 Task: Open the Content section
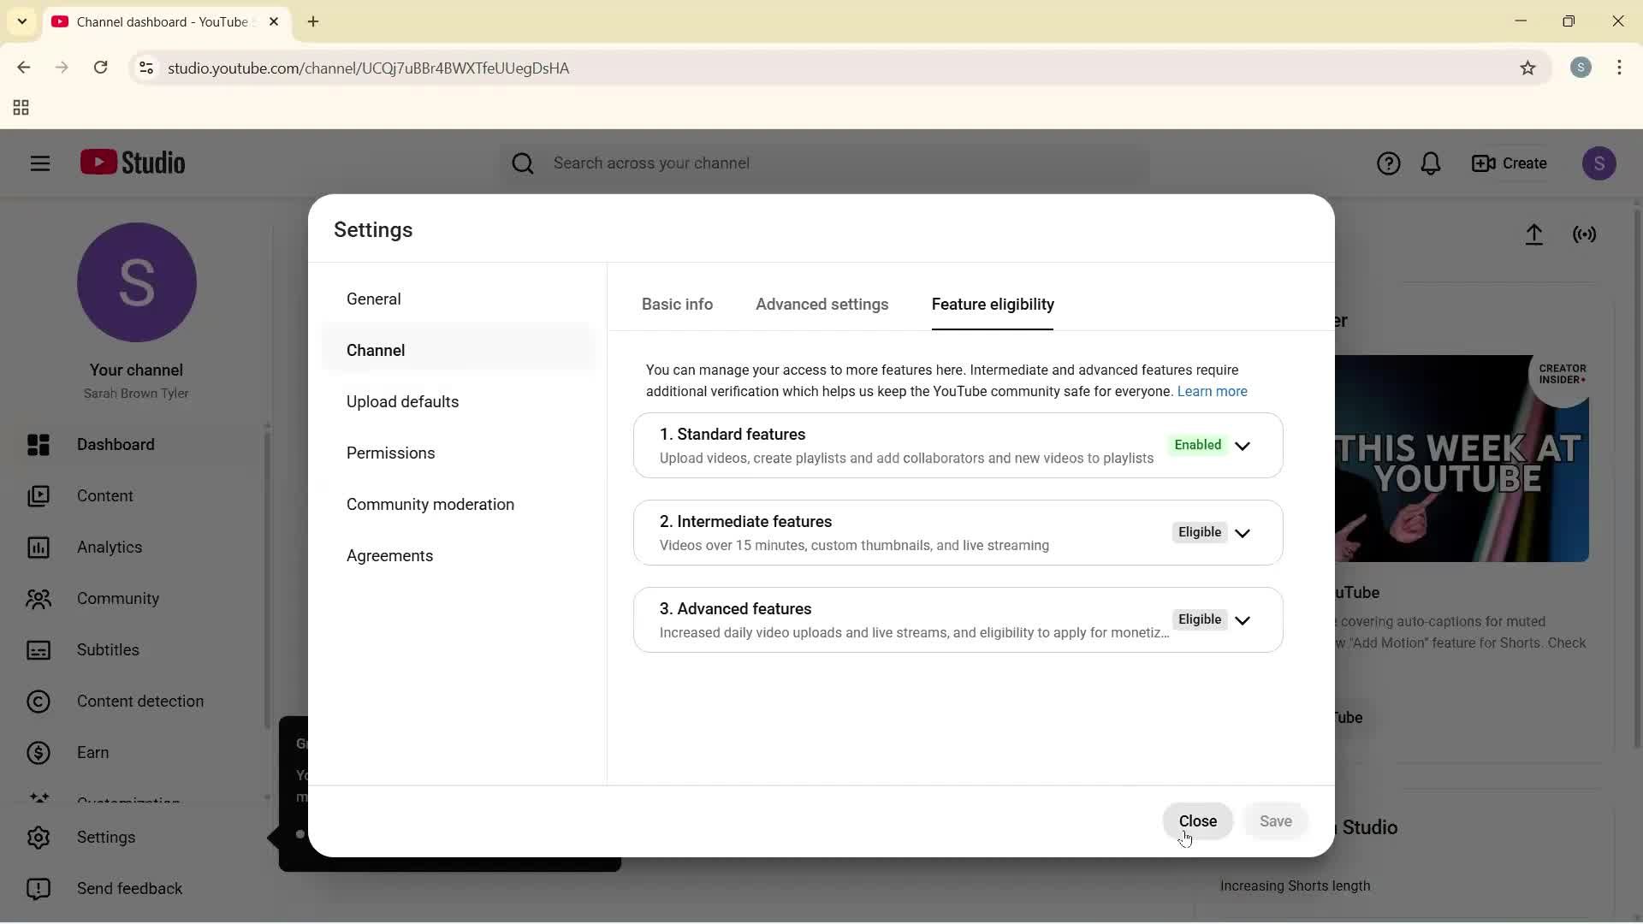[104, 496]
